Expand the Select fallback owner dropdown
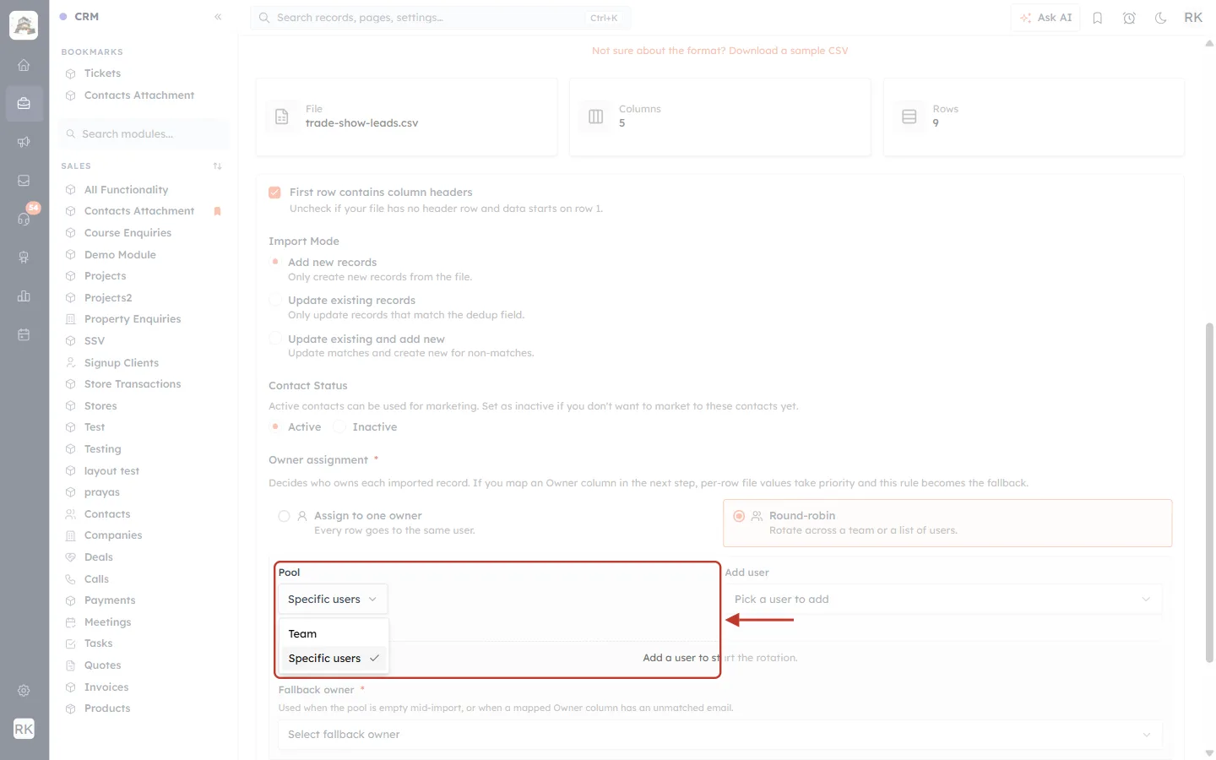 click(720, 735)
